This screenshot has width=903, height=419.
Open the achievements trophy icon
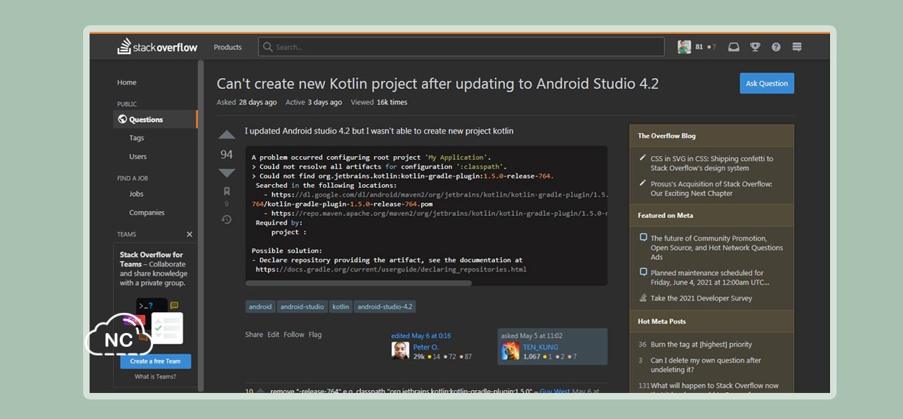755,47
